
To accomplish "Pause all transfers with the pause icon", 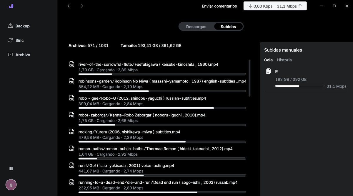I will click(11, 168).
